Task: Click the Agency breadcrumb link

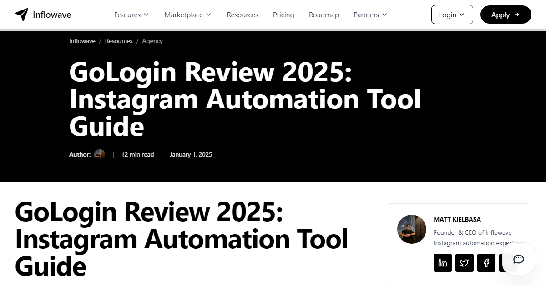Action: 152,41
